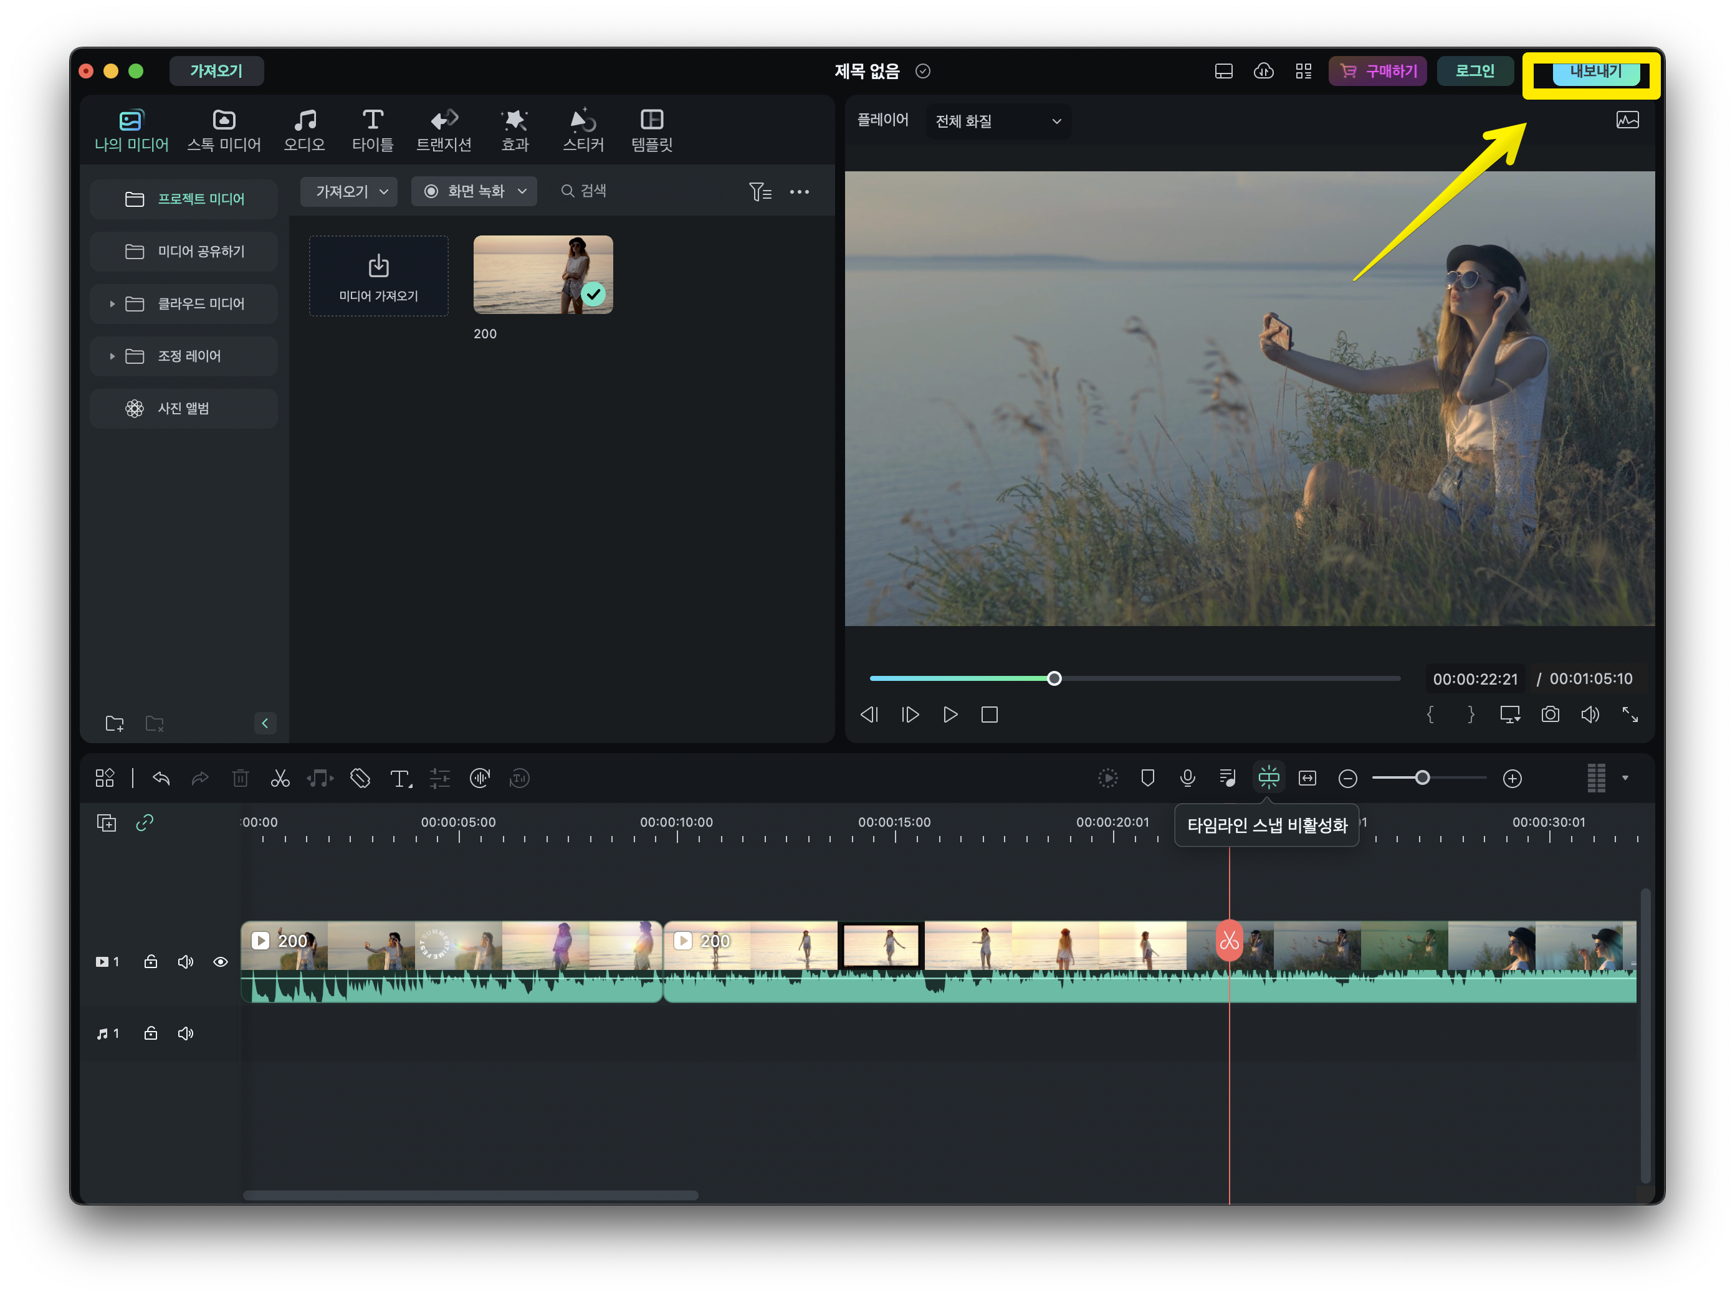1735x1297 pixels.
Task: Switch to the 트랜지션 tab
Action: coord(443,130)
